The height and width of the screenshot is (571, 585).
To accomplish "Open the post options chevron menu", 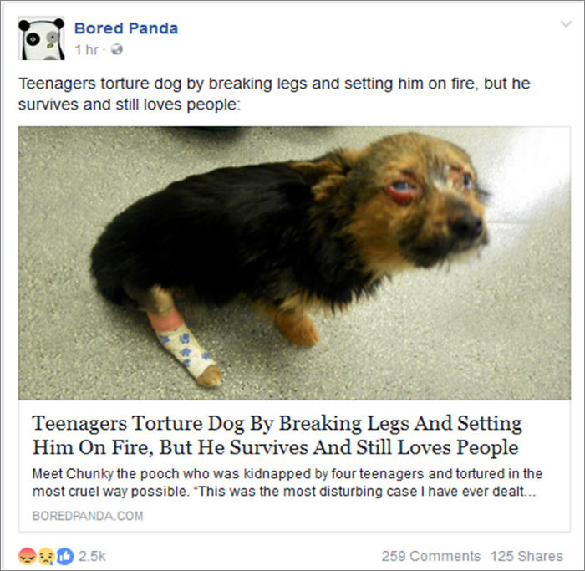I will [x=566, y=24].
